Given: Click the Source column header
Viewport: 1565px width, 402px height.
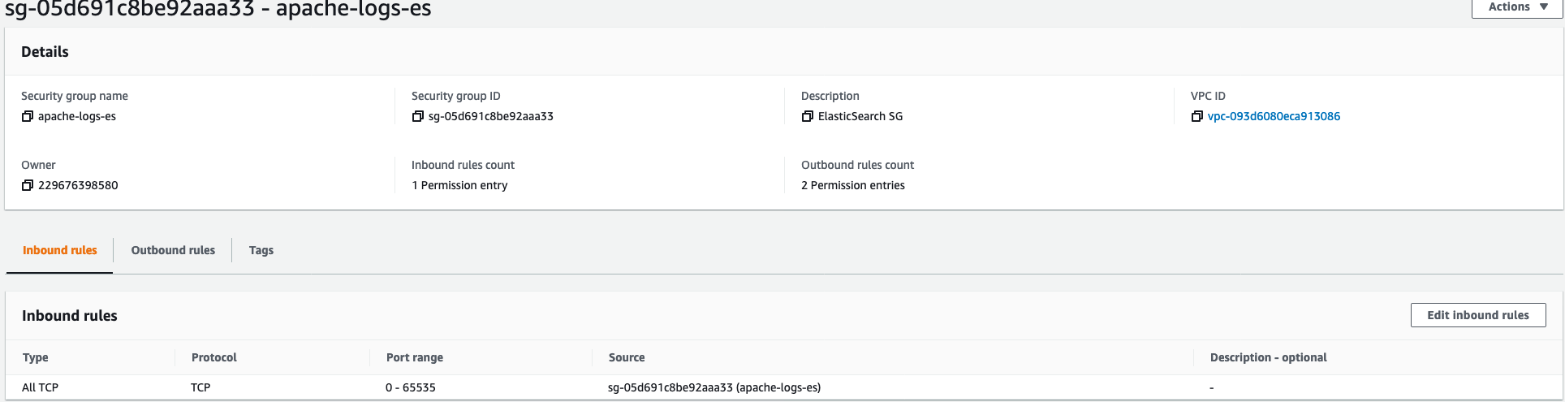Looking at the screenshot, I should point(627,357).
